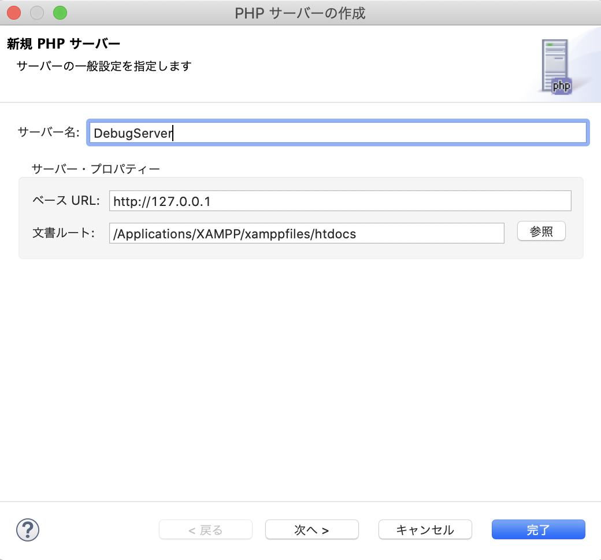Go to next page with 次へ >
The image size is (601, 560).
pyautogui.click(x=311, y=530)
